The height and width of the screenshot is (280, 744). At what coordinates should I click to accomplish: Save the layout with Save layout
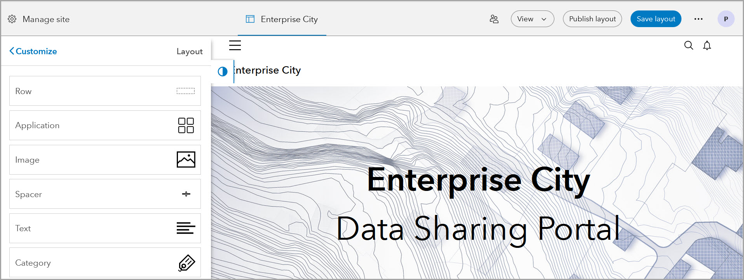point(656,19)
